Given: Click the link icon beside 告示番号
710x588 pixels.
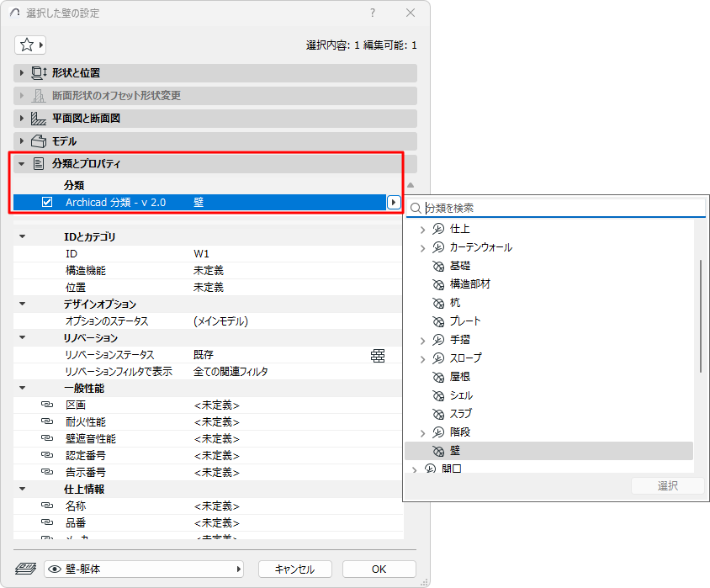Looking at the screenshot, I should (x=47, y=472).
